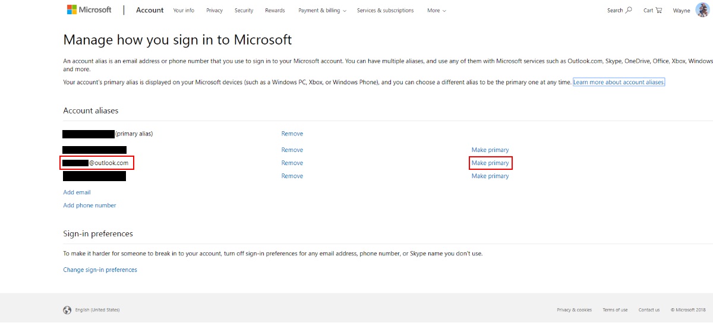713x329 pixels.
Task: Expand the More menu dropdown
Action: [x=437, y=11]
